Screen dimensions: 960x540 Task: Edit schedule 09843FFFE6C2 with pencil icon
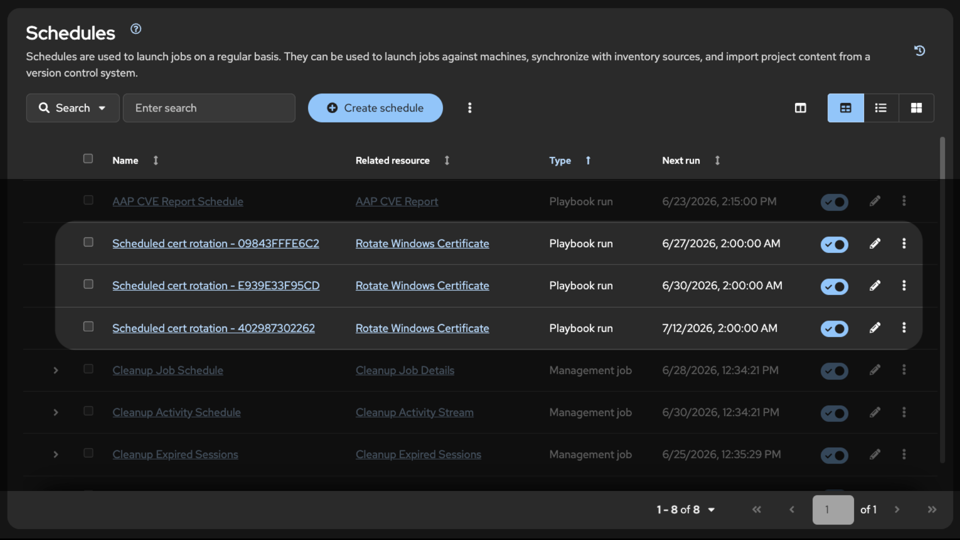874,243
